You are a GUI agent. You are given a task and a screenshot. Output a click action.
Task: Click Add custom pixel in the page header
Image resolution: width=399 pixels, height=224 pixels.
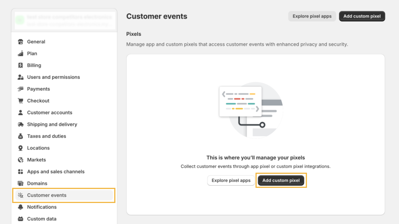coord(362,16)
